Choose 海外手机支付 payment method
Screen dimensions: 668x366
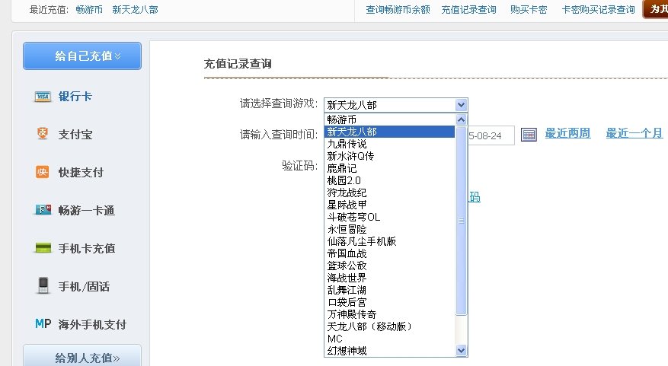click(92, 324)
